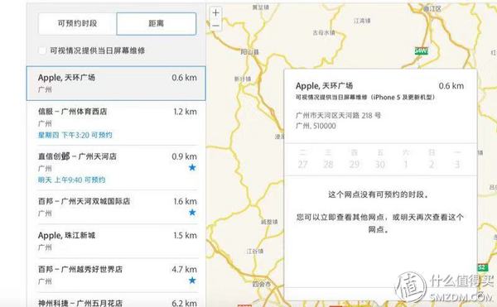The width and height of the screenshot is (497, 307).
Task: Click address 广州市天河区天河路 218 号
Action: point(338,116)
